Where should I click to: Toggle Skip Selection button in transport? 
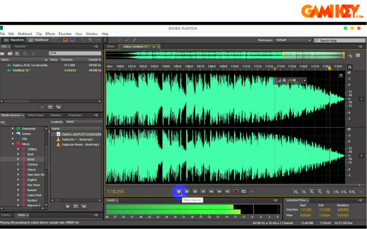pos(252,191)
